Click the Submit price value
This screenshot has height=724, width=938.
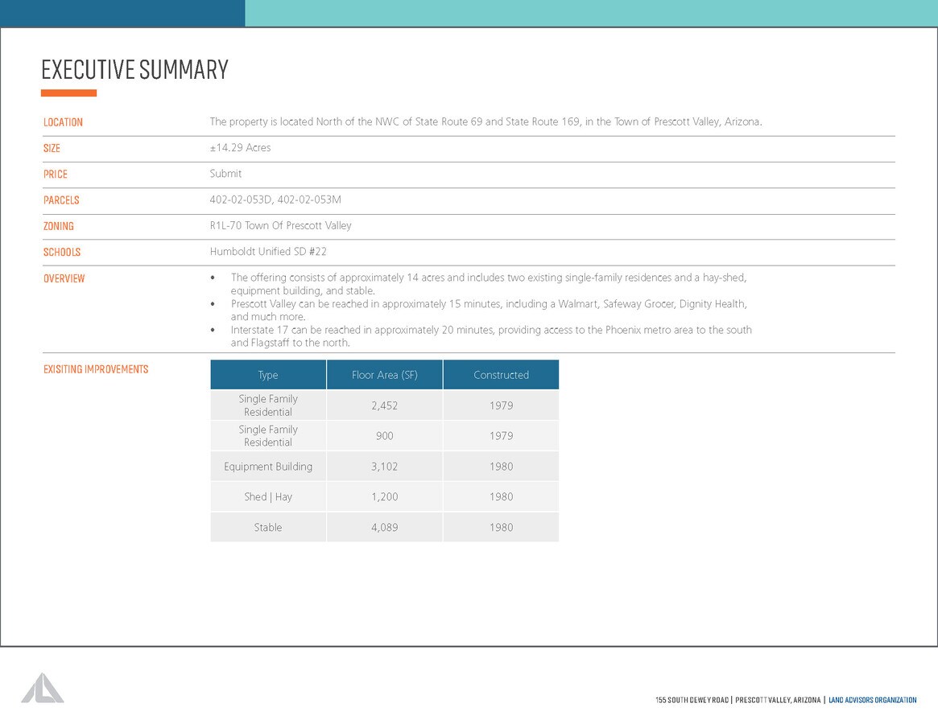[x=225, y=174]
